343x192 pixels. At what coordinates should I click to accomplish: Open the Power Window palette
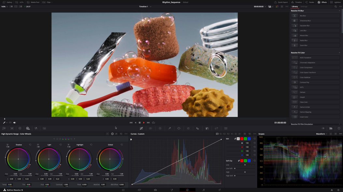coord(179,128)
